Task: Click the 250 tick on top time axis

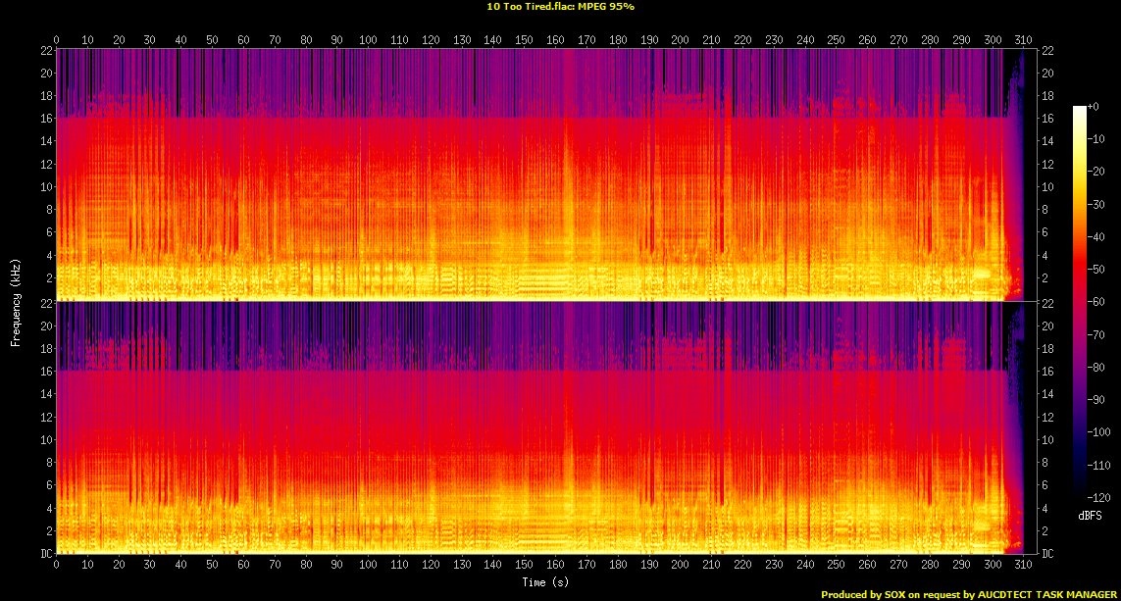Action: click(x=835, y=40)
